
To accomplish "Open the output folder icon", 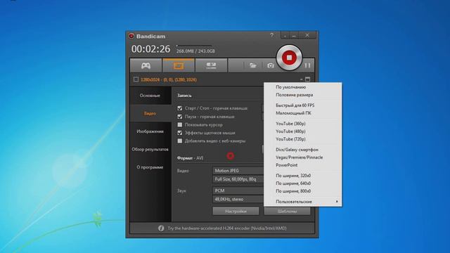I will click(253, 65).
